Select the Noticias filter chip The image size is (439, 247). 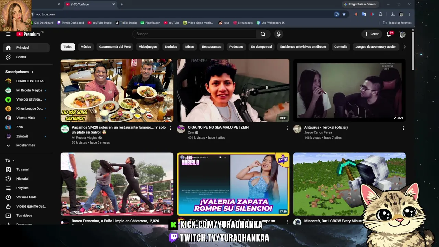171,47
